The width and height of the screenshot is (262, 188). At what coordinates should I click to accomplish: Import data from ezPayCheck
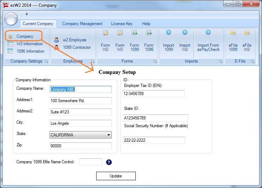point(208,33)
